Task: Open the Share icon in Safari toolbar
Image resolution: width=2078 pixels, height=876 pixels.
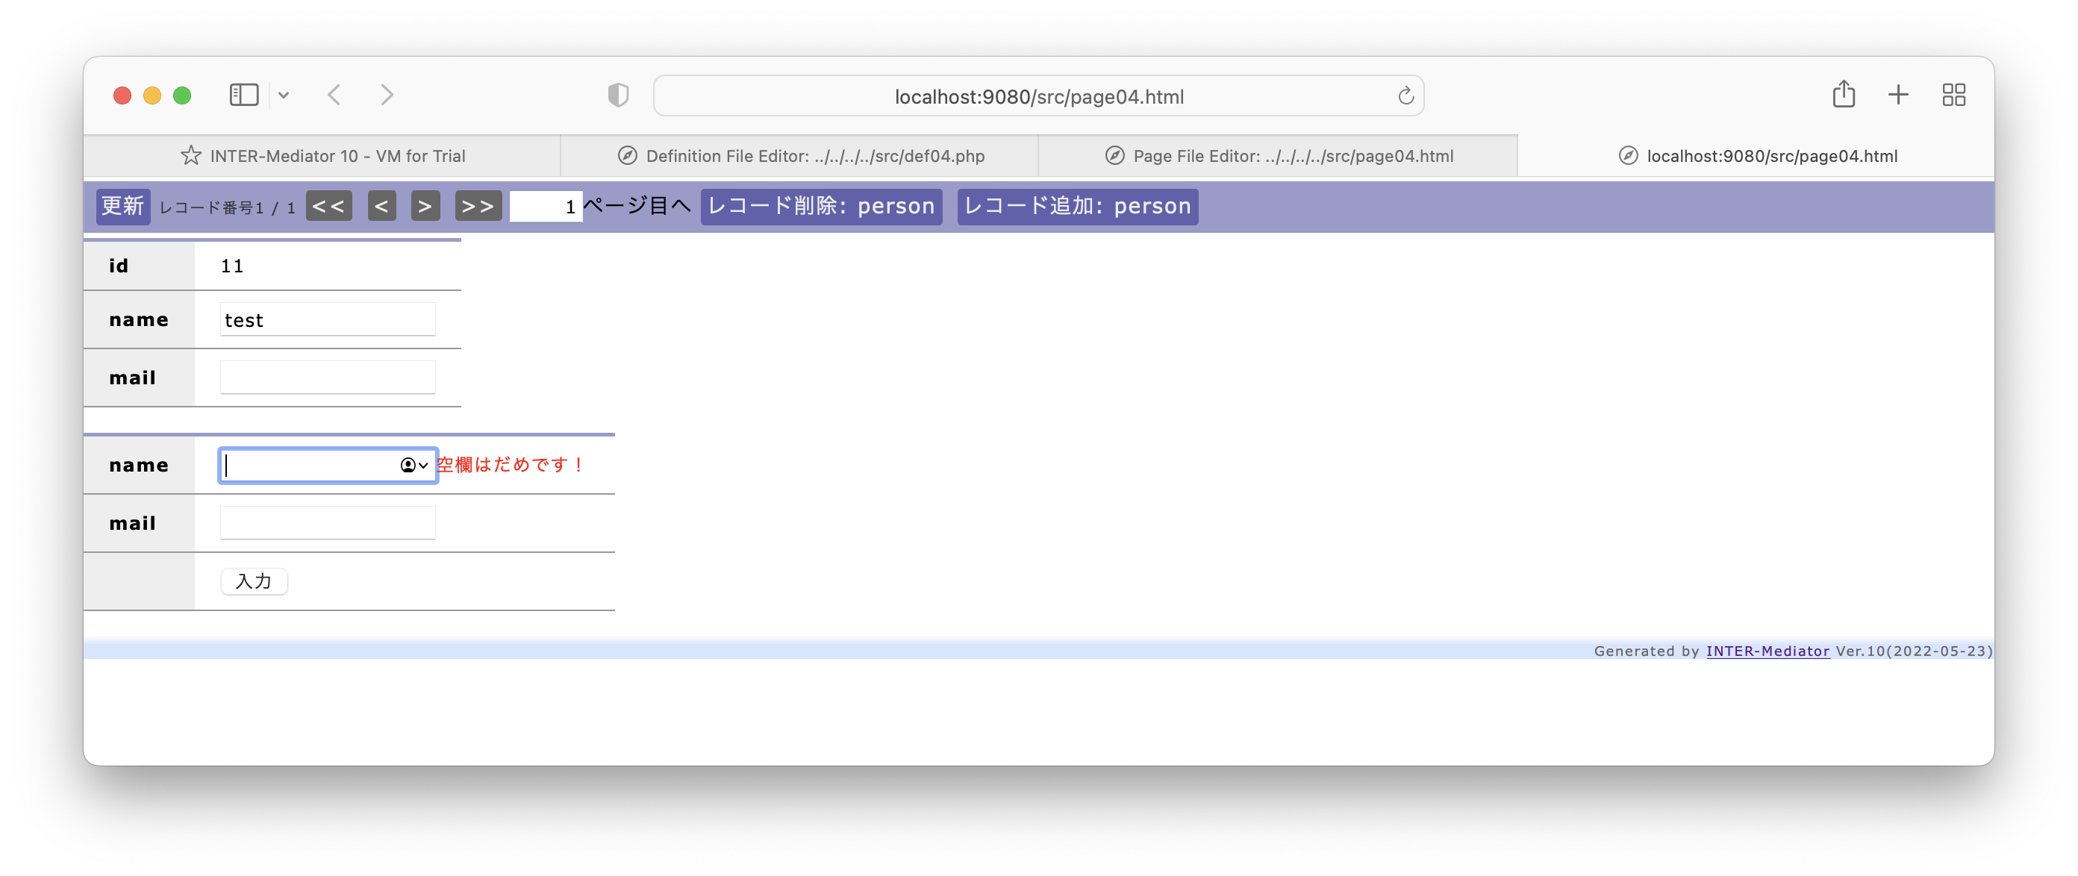Action: click(x=1844, y=94)
